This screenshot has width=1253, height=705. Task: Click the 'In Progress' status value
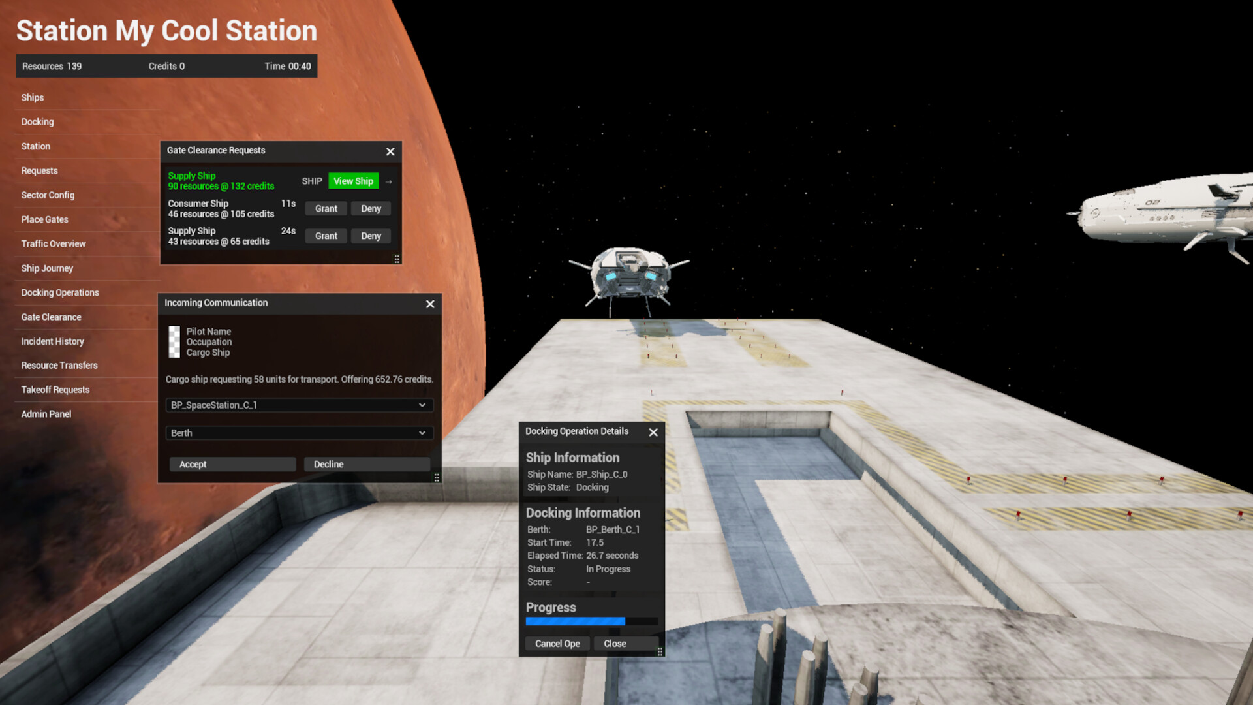coord(608,569)
